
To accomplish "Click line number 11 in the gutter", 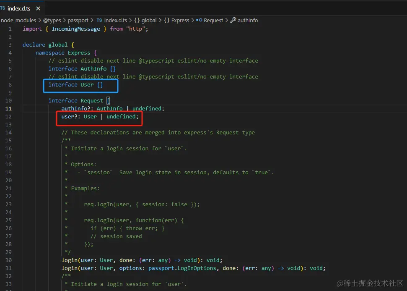I will coord(8,109).
